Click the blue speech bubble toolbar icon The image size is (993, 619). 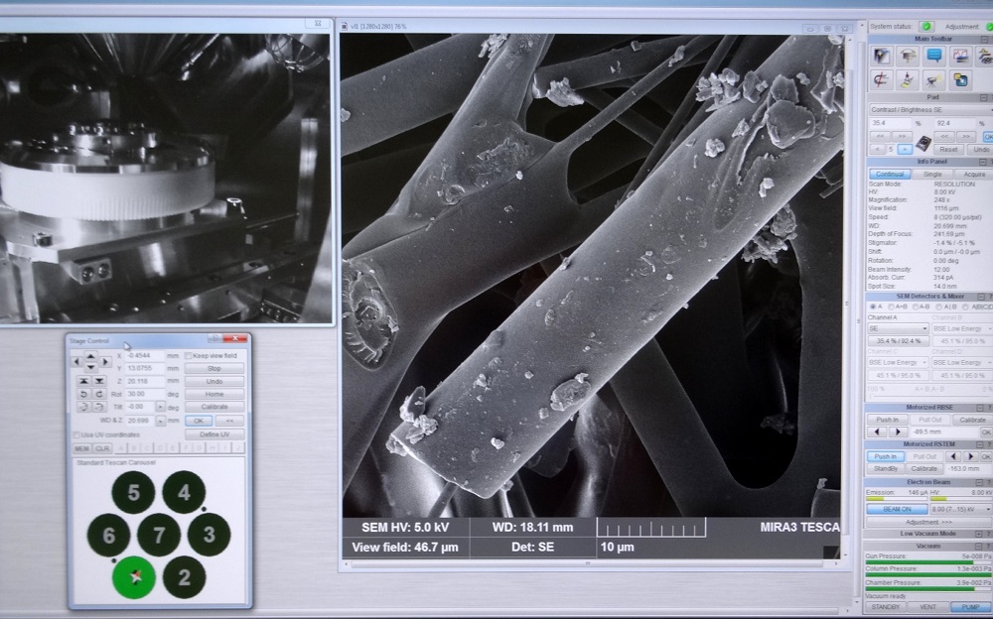click(933, 57)
